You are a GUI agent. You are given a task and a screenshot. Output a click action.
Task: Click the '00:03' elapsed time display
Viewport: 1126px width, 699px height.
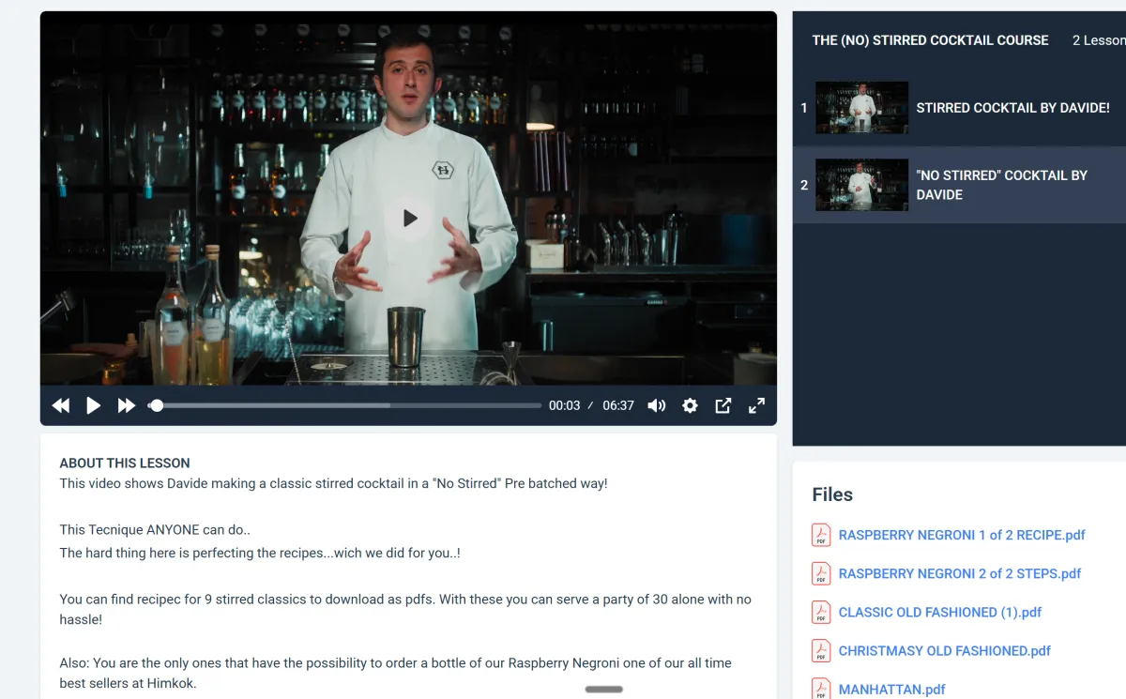565,406
